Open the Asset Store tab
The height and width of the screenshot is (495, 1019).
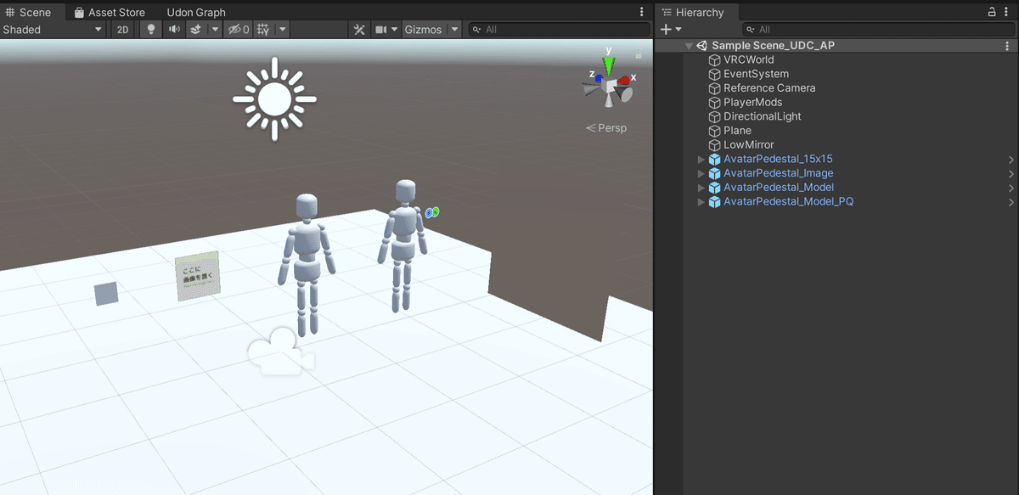tap(109, 12)
